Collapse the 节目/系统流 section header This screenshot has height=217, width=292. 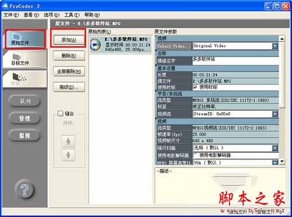pyautogui.click(x=218, y=94)
